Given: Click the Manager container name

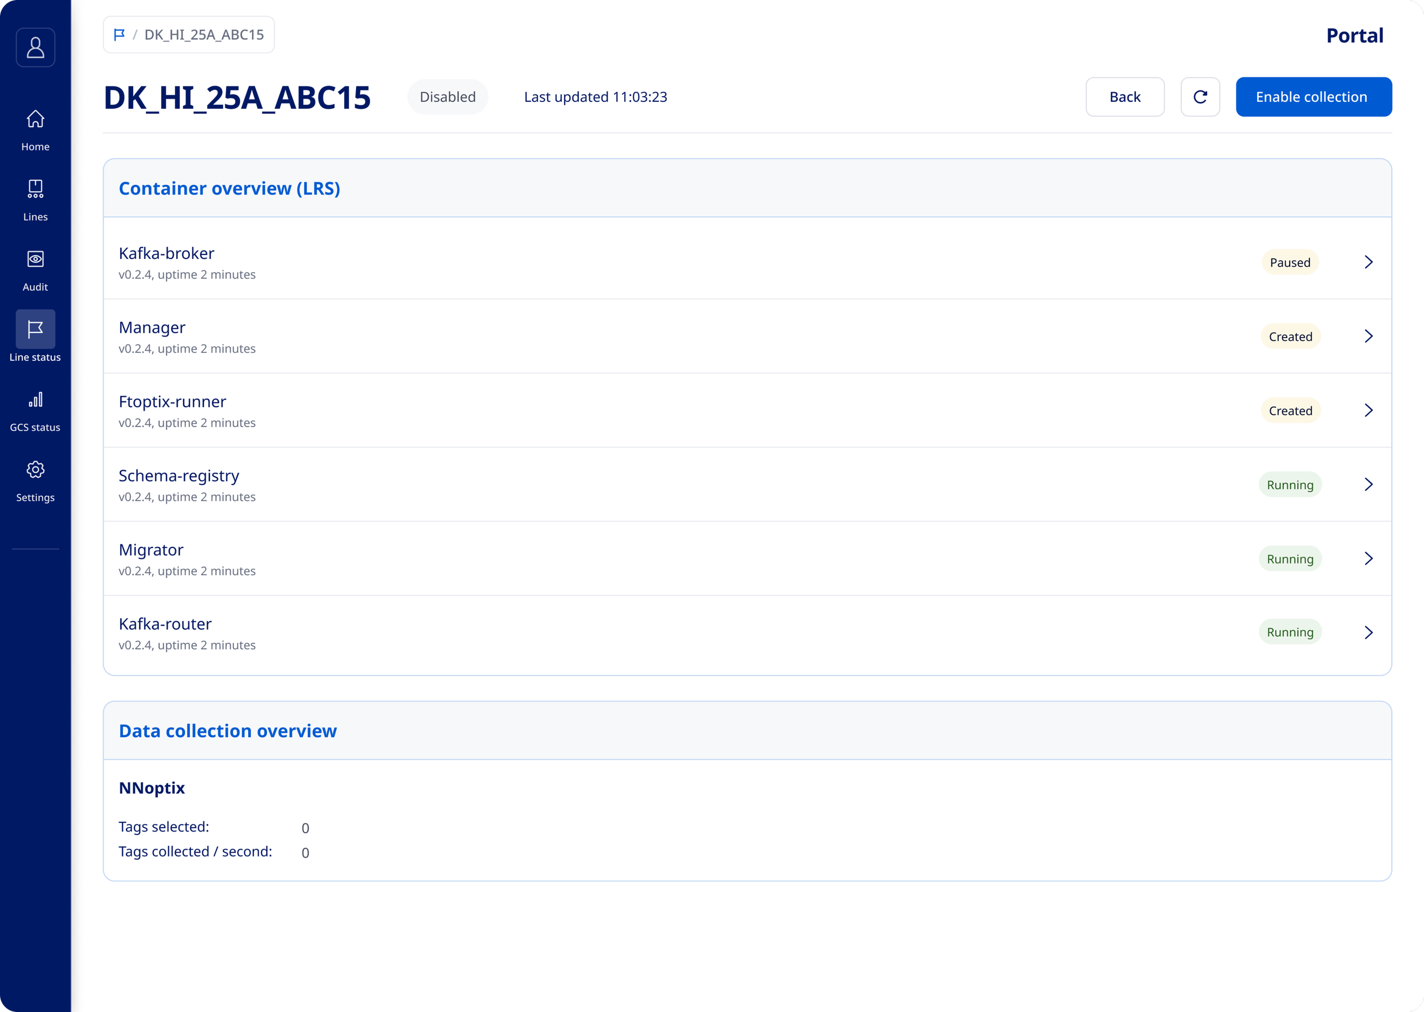Looking at the screenshot, I should pos(152,327).
